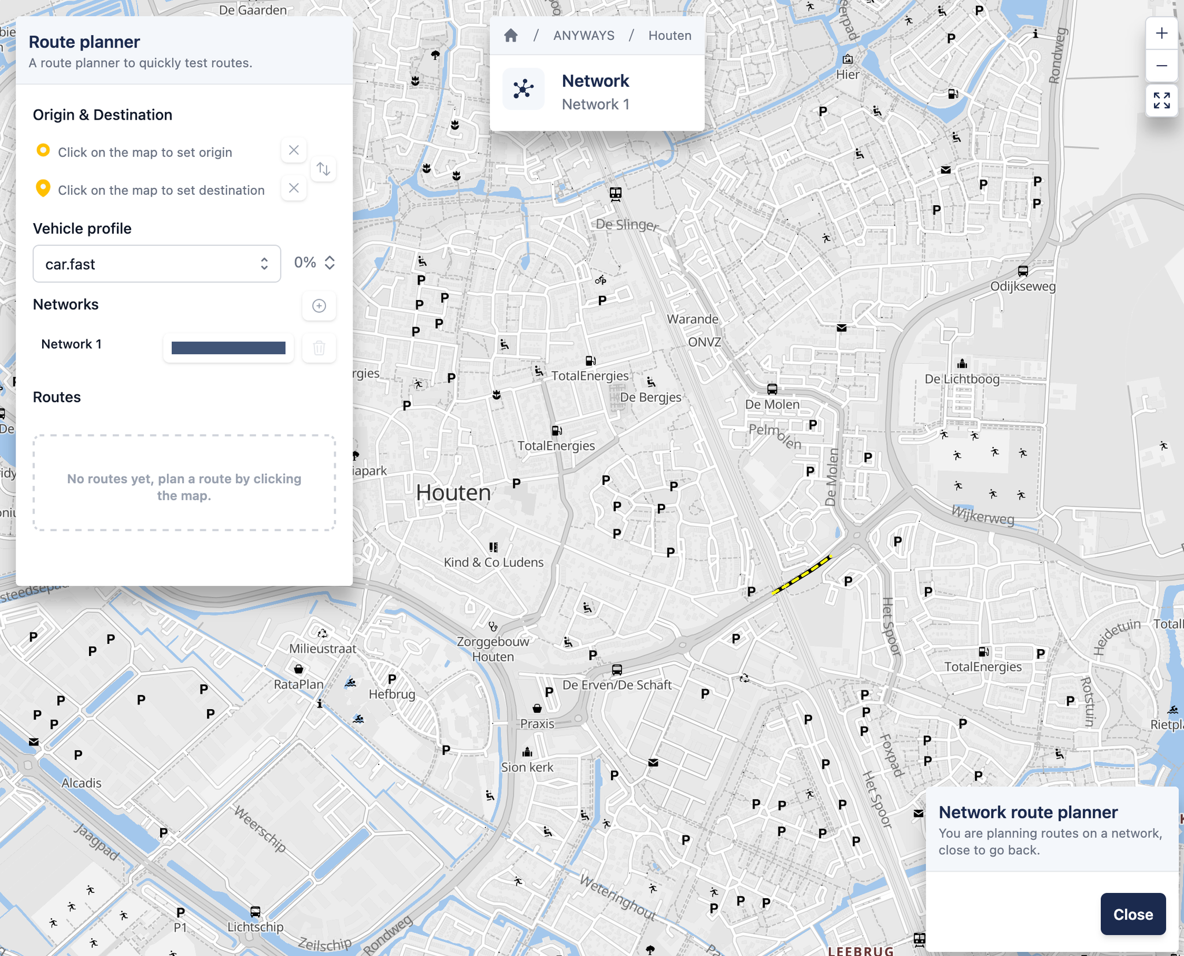
Task: Click the yellow destination pin icon
Action: point(43,189)
